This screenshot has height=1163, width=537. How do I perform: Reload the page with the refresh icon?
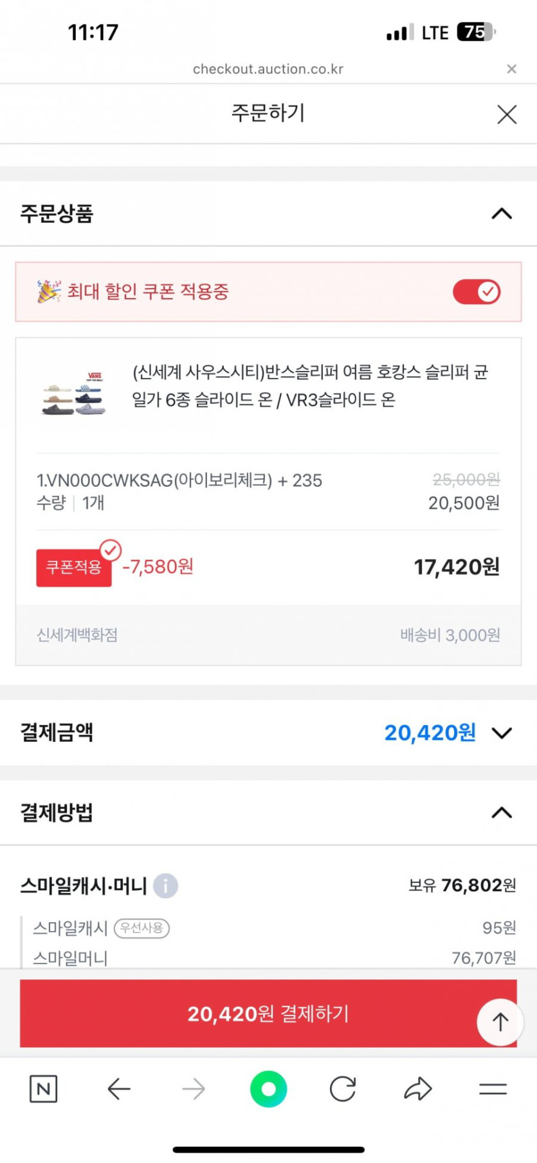tap(343, 1088)
